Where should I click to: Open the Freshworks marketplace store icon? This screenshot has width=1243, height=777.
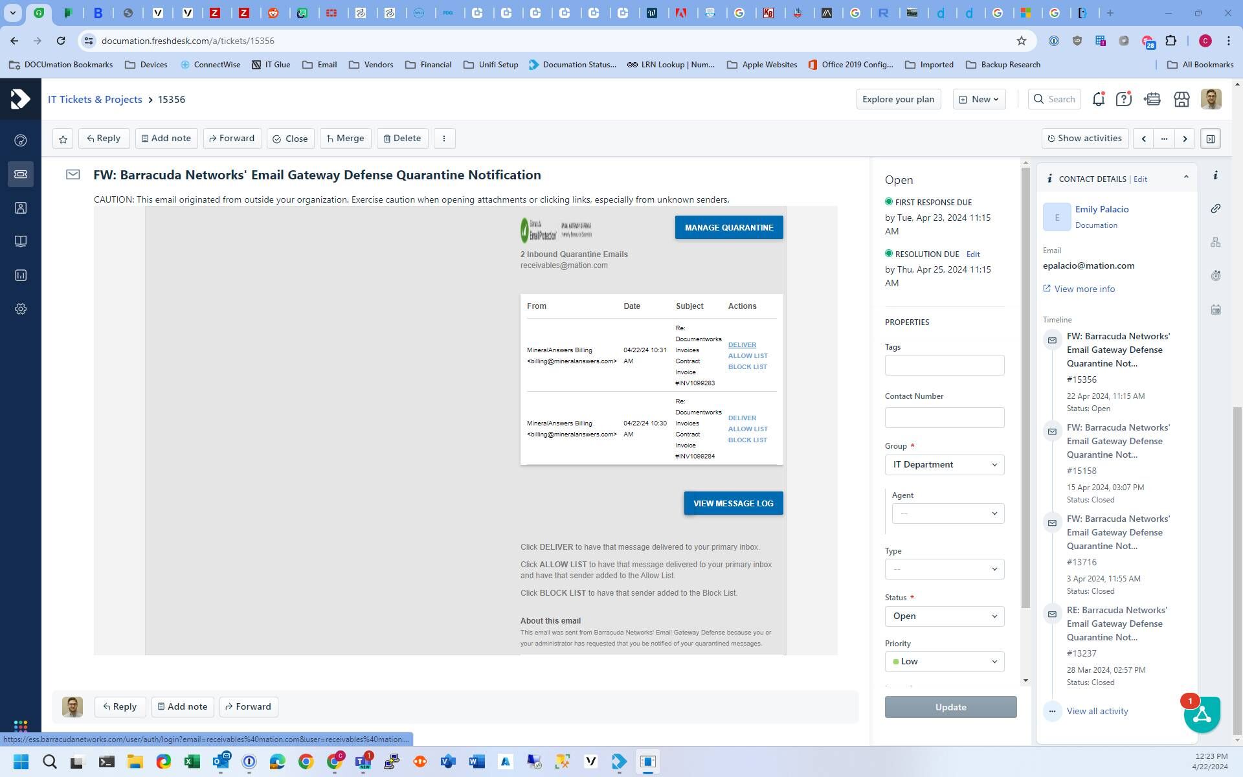[x=1181, y=99]
